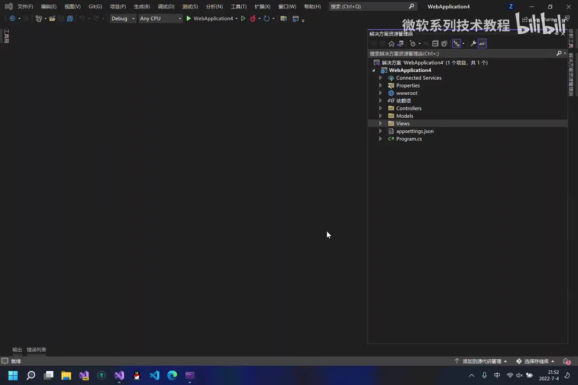Toggle track active item icon
Viewport: 578px width, 385px height.
[457, 43]
